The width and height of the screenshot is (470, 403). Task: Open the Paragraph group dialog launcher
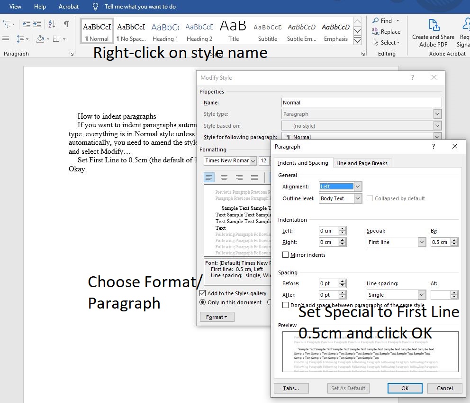point(72,54)
